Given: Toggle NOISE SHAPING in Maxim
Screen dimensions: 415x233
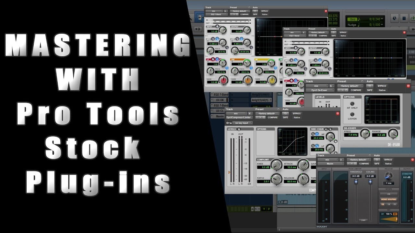Looking at the screenshot, I should coord(389,199).
